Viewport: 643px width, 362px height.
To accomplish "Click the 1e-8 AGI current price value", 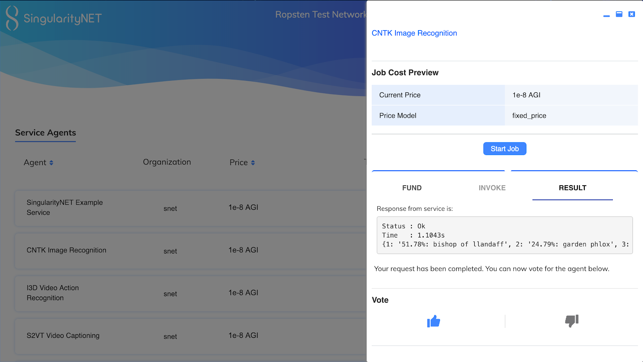I will click(x=526, y=95).
